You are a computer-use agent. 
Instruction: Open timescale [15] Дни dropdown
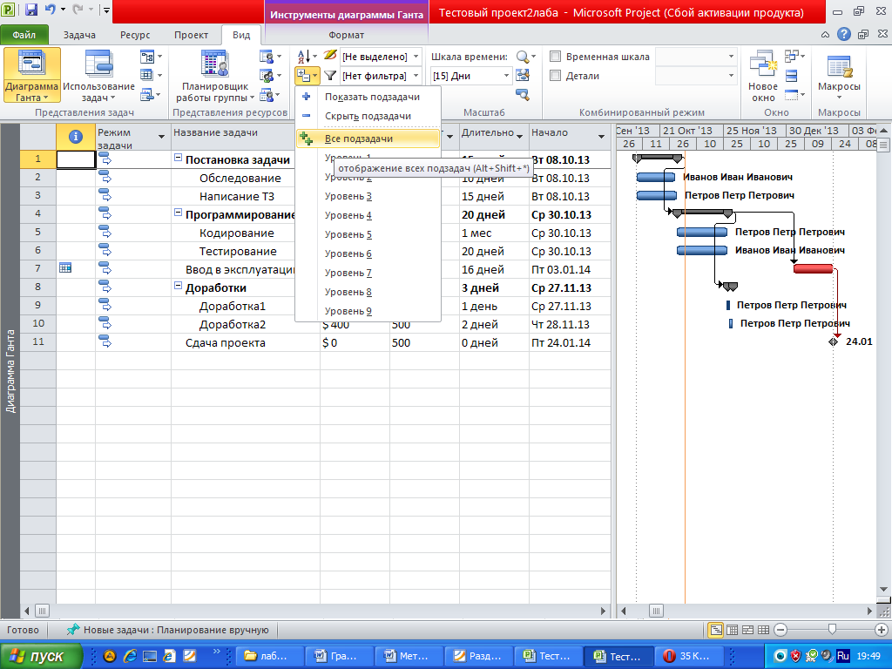[x=506, y=76]
